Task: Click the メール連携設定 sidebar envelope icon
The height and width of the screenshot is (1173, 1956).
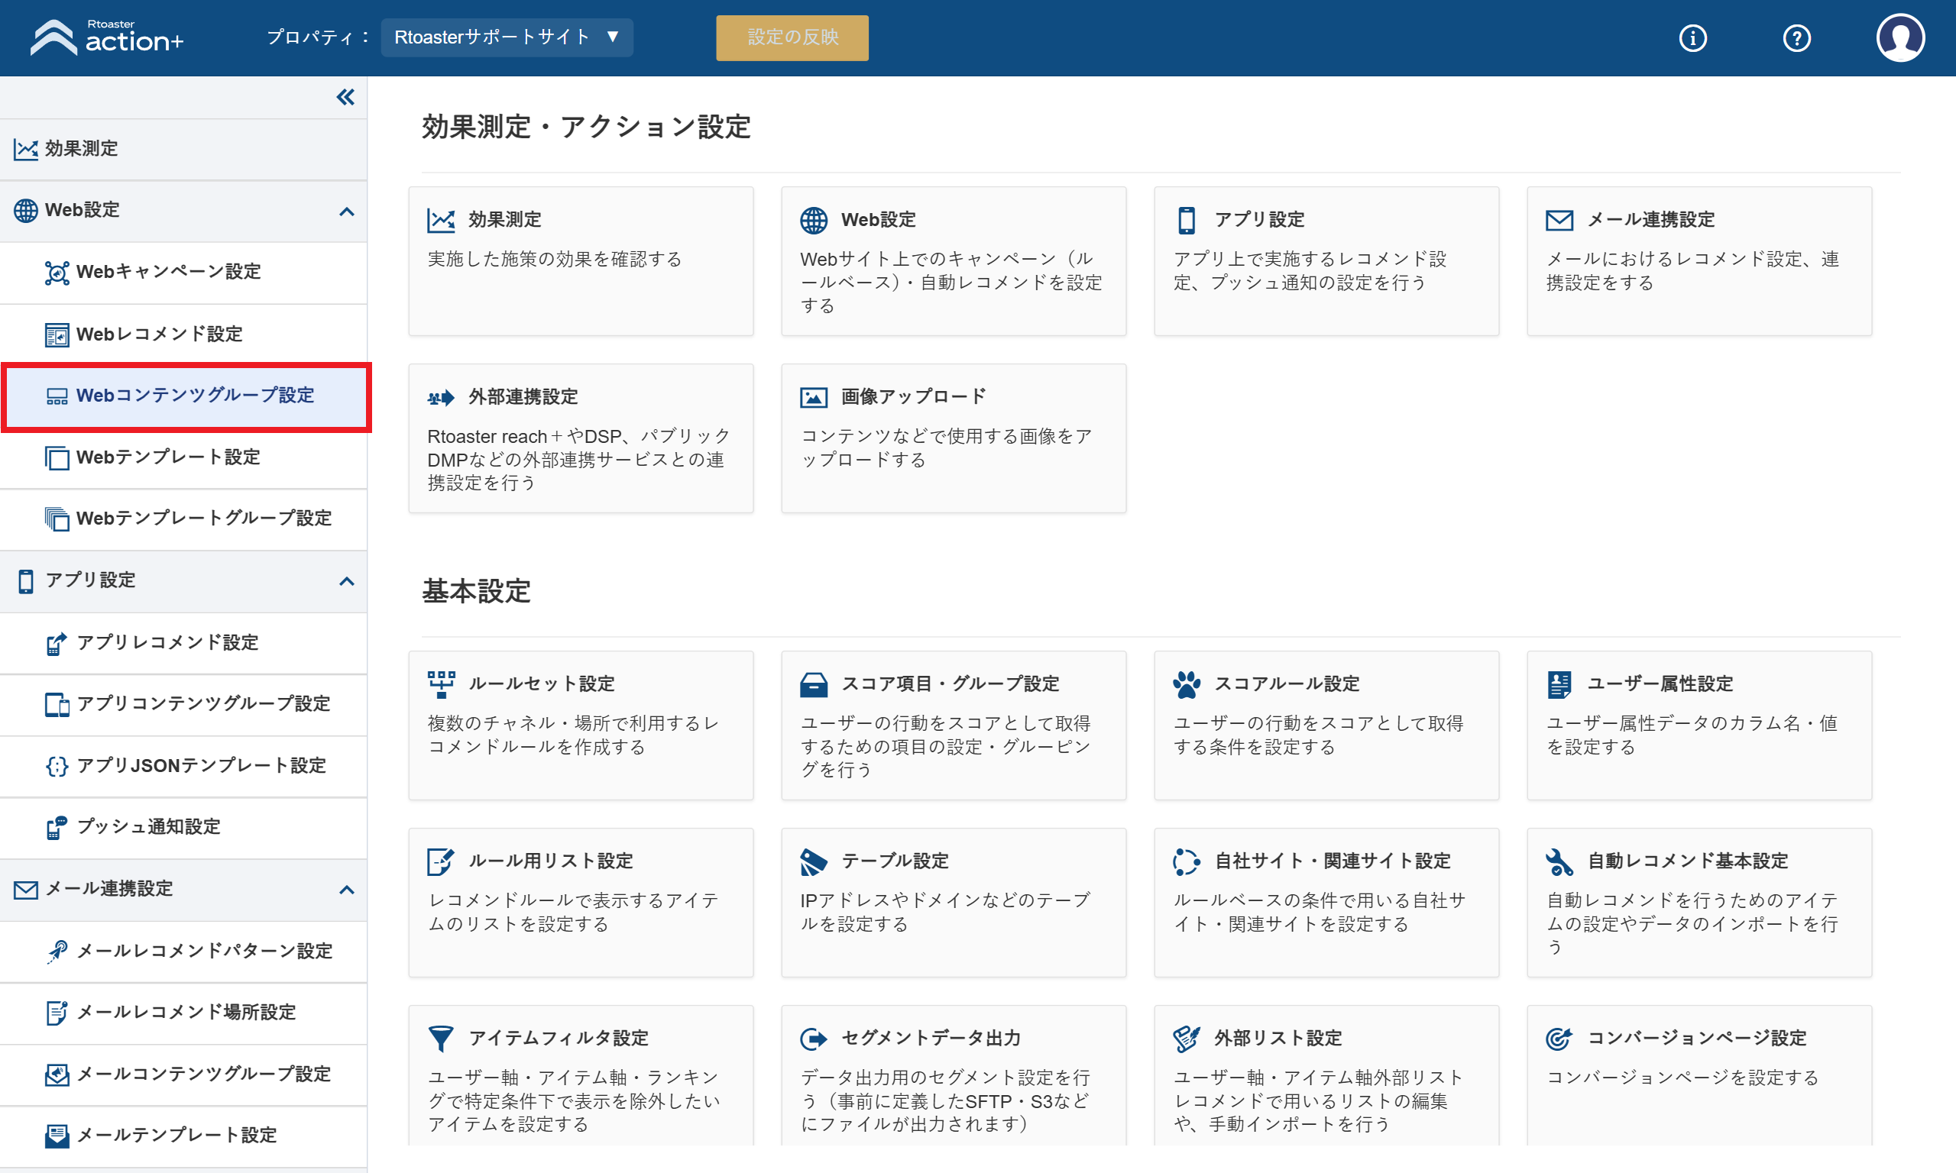Action: [25, 890]
